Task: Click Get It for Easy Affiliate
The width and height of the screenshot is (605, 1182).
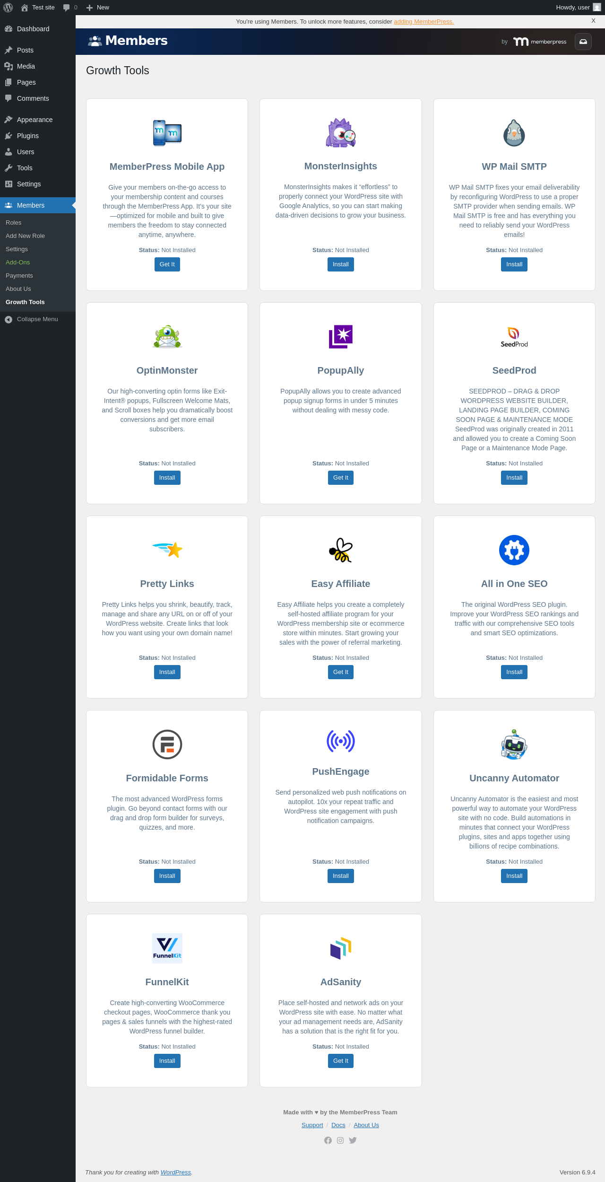Action: [341, 672]
